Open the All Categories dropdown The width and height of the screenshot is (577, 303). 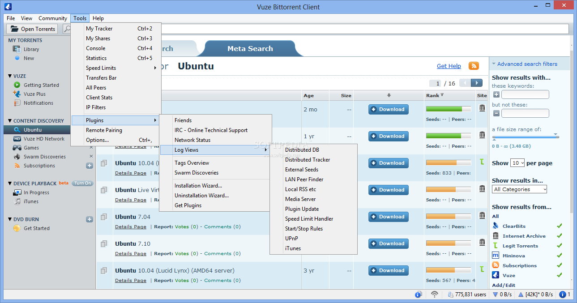coord(519,189)
